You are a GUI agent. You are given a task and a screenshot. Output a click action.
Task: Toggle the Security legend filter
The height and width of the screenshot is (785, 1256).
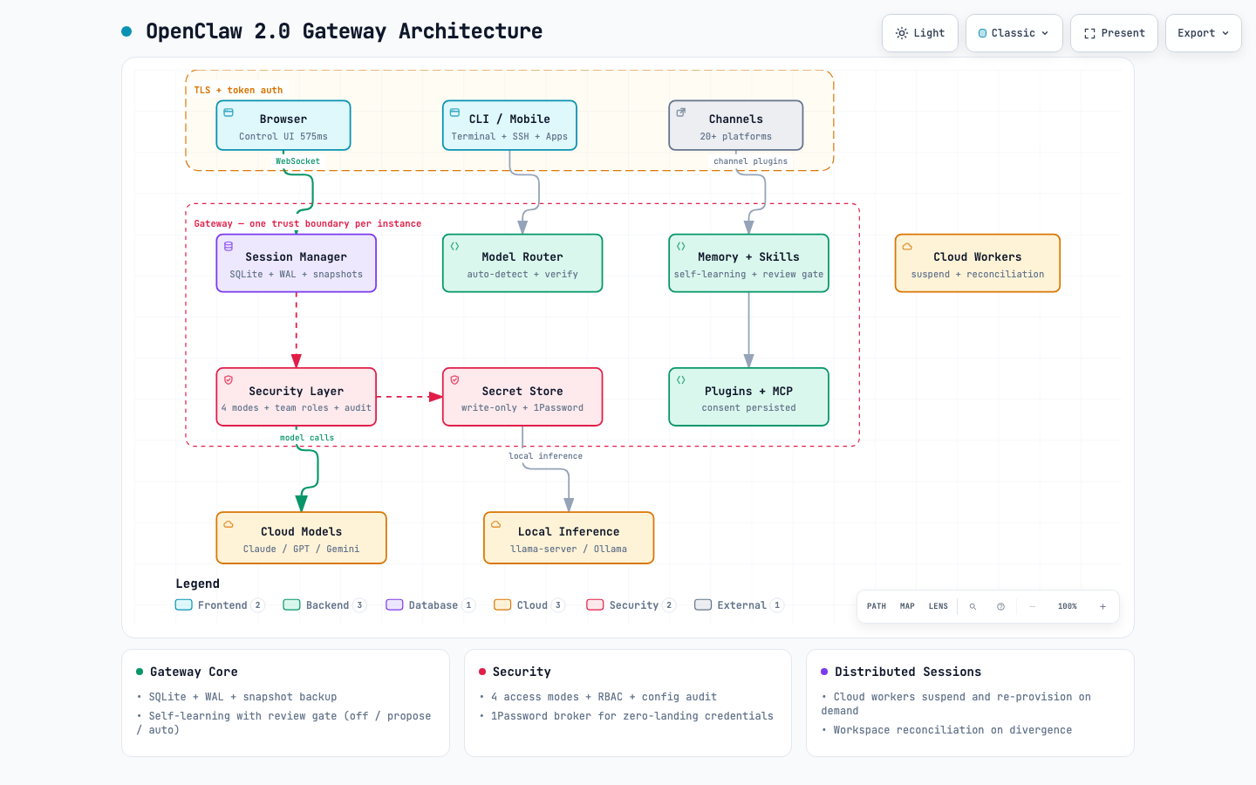point(631,605)
